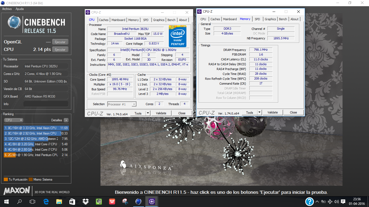Open the Ayuda menu
The height and width of the screenshot is (207, 369).
[19, 9]
